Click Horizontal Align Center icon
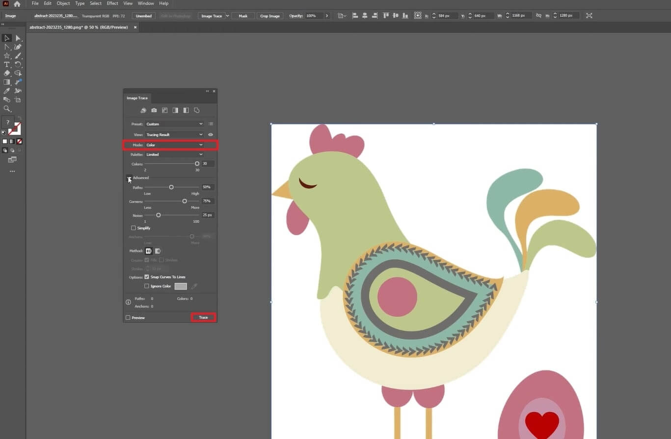The height and width of the screenshot is (439, 671). 365,16
